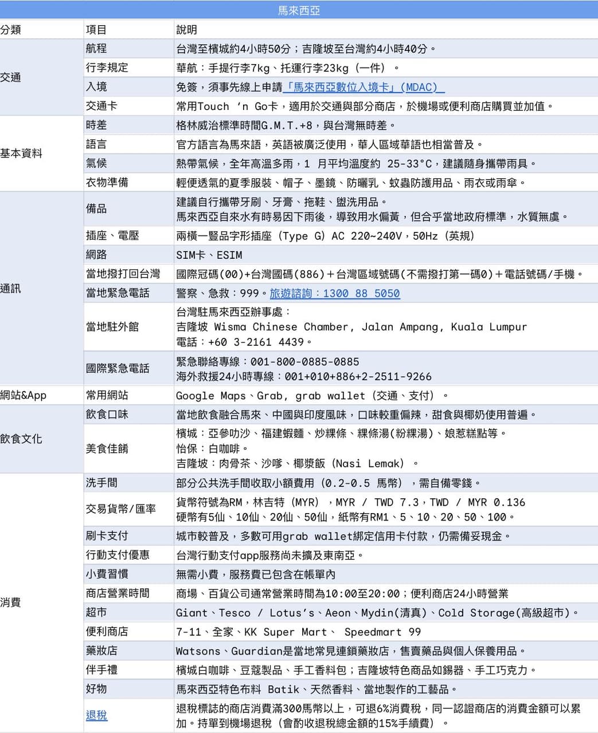
Task: Select the 馬來西亞 header cell
Action: [299, 10]
